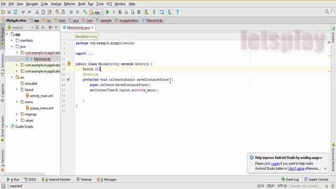Click the class gutter icon beside MainActivity line

[x=69, y=64]
